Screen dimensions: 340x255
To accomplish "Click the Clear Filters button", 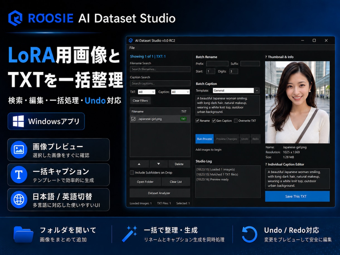I will pos(140,101).
